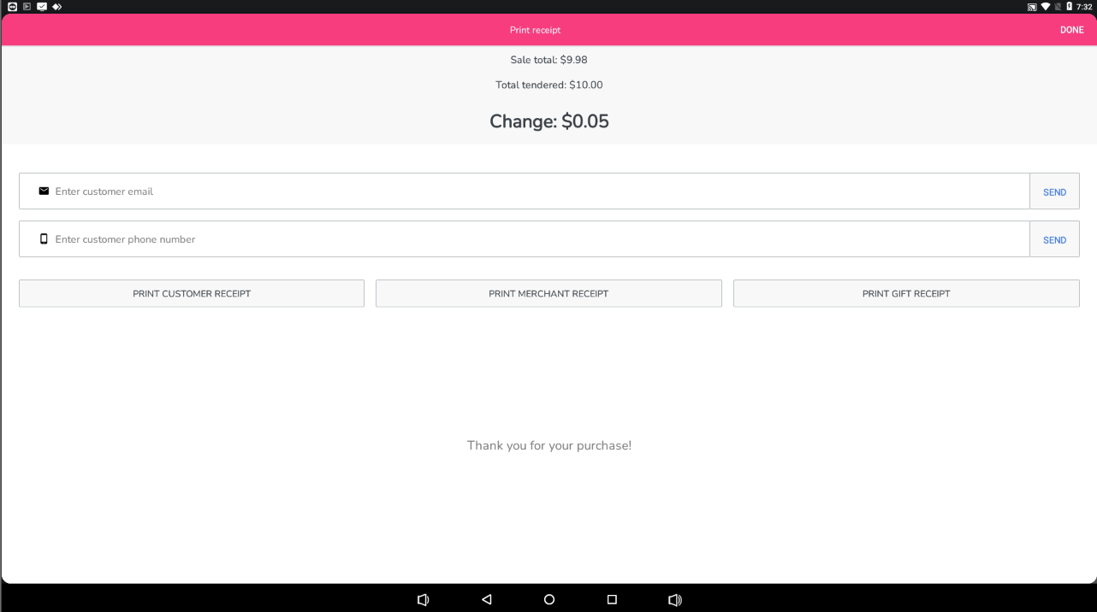This screenshot has height=612, width=1097.
Task: Click the Print receipt header title
Action: coord(535,30)
